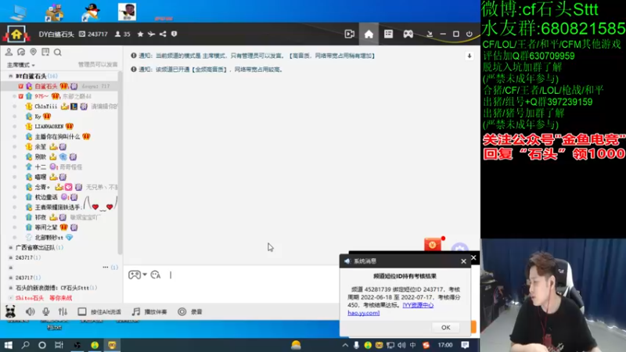Click the YY app icon in taskbar
Screen dimensions: 626x352
click(x=112, y=345)
